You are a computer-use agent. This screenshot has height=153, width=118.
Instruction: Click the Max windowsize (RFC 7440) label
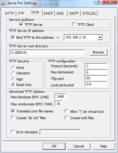[32, 104]
